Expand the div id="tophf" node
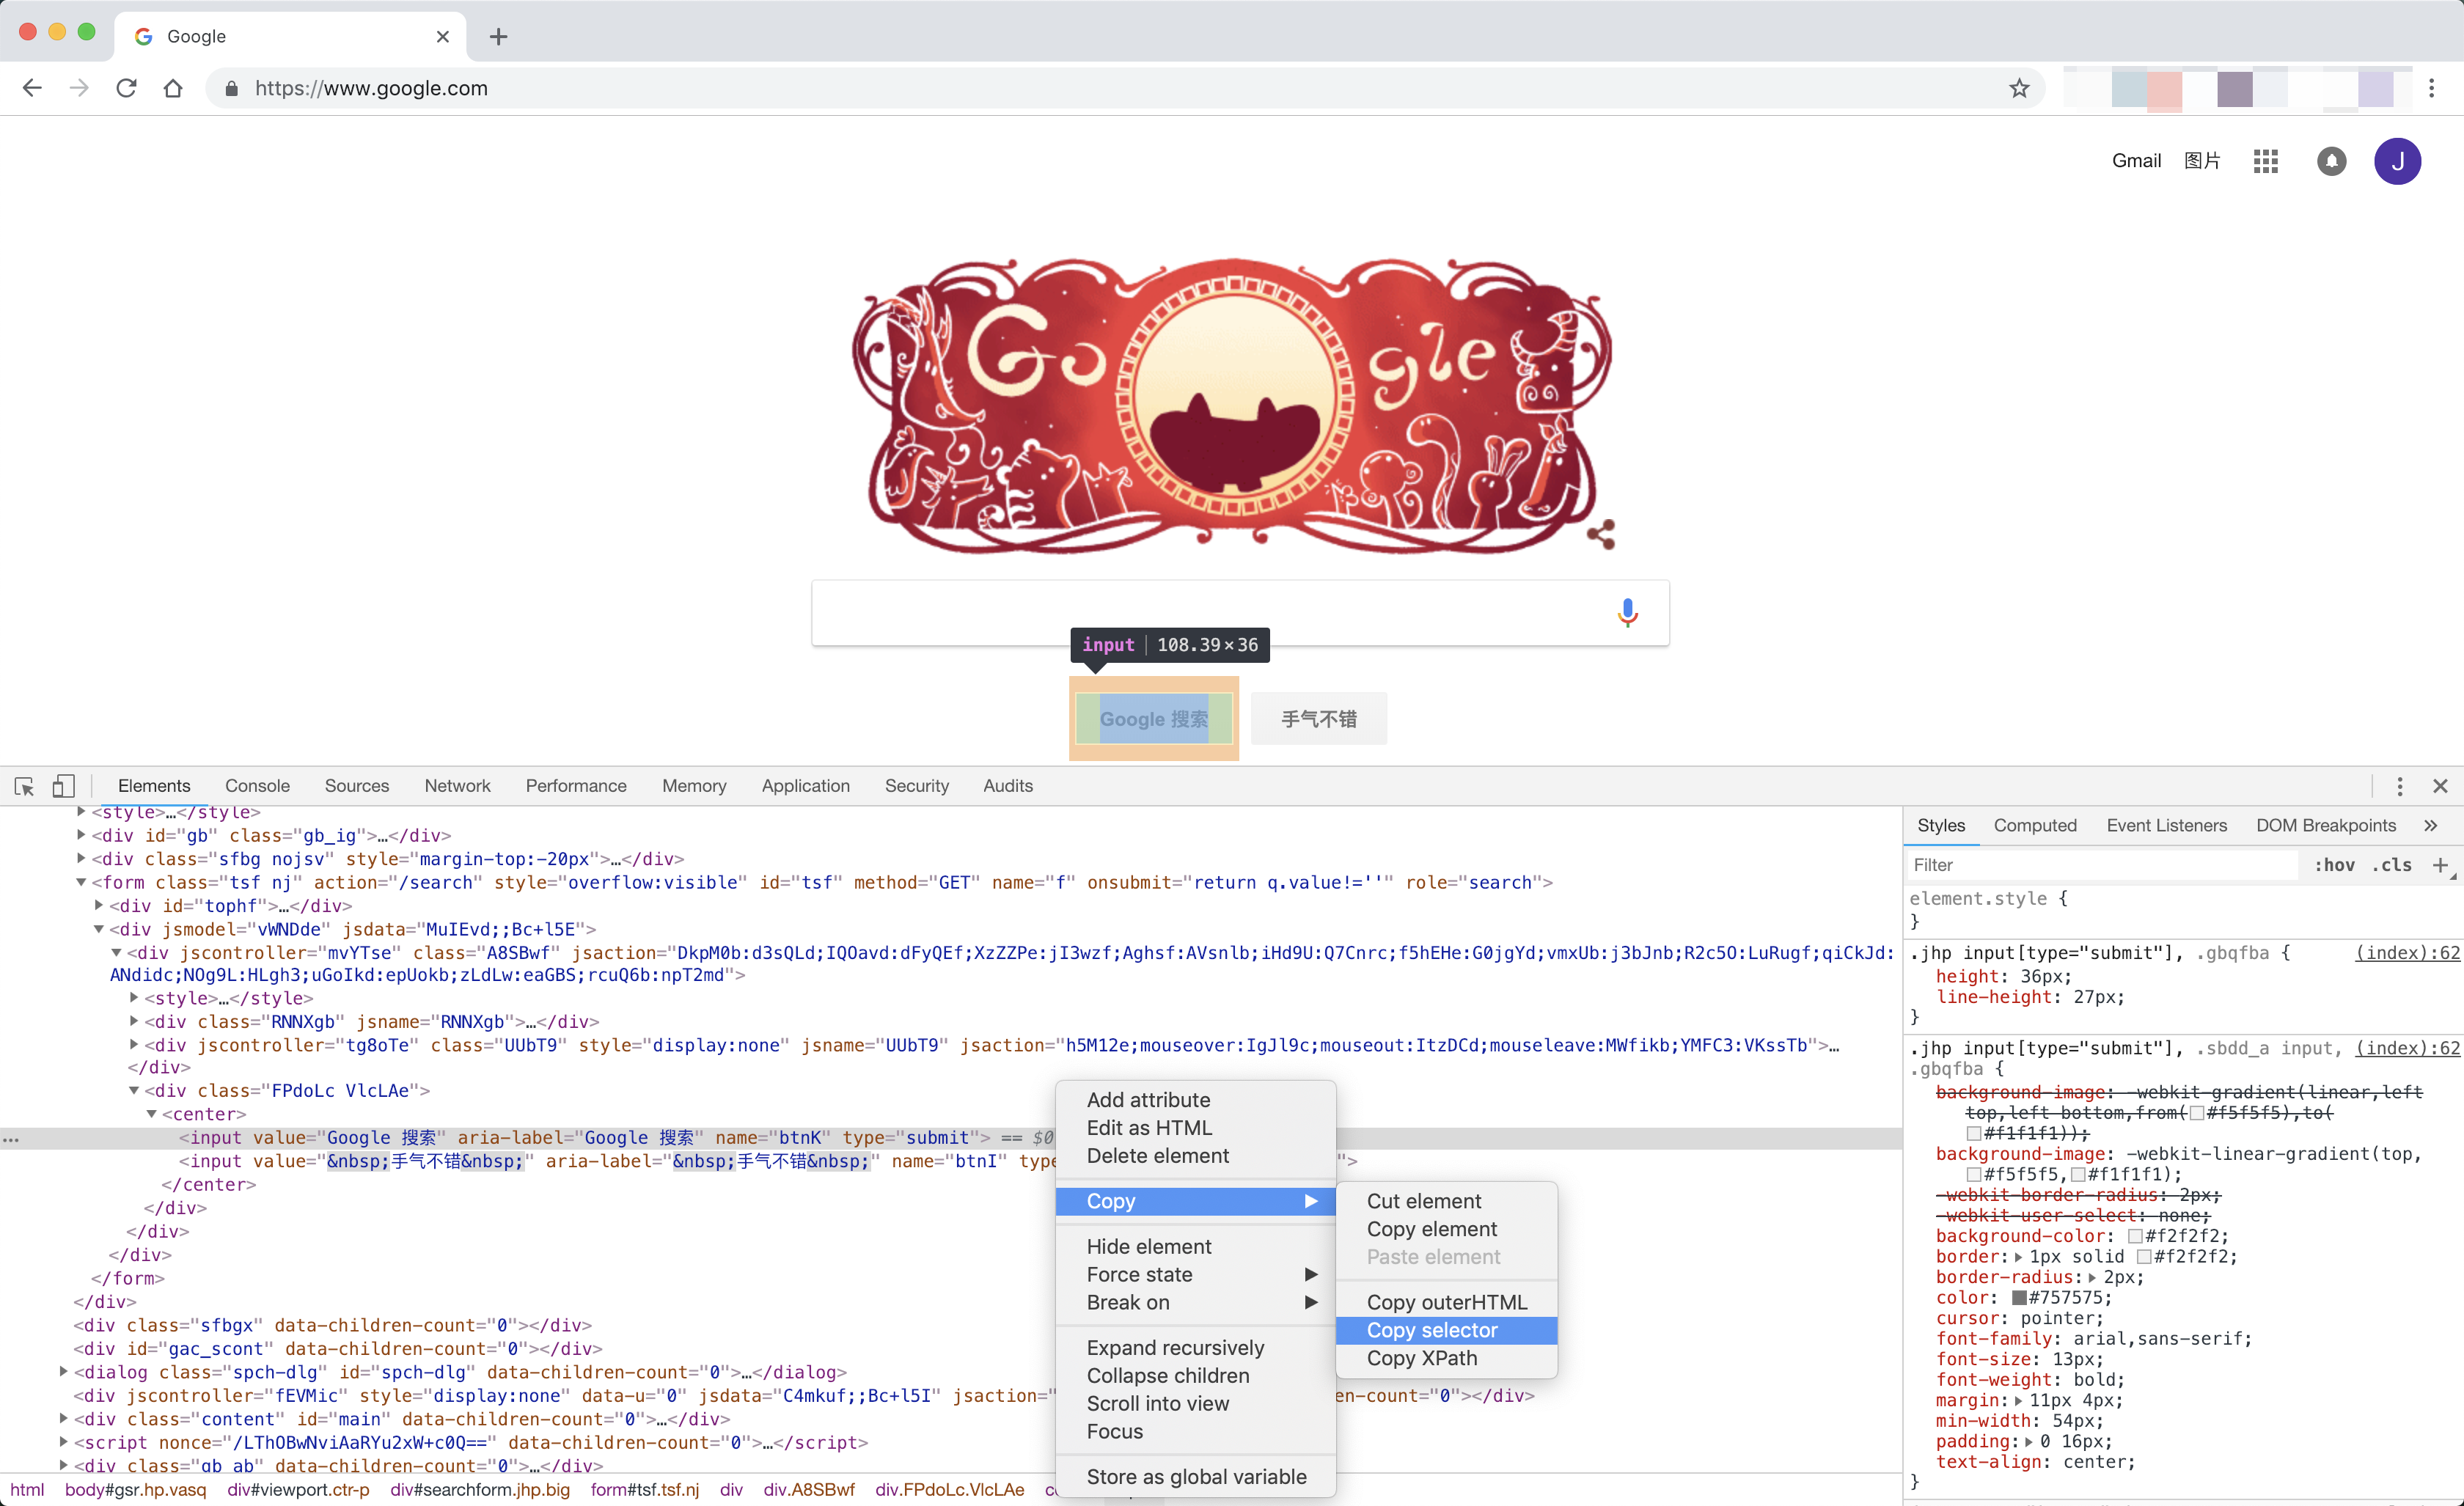The image size is (2464, 1506). 99,906
